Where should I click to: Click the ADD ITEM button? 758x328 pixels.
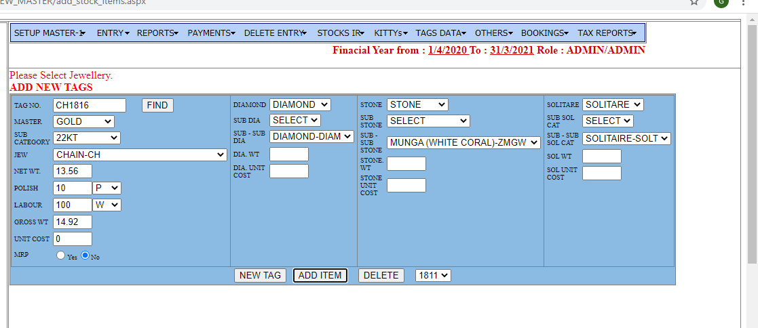point(320,275)
